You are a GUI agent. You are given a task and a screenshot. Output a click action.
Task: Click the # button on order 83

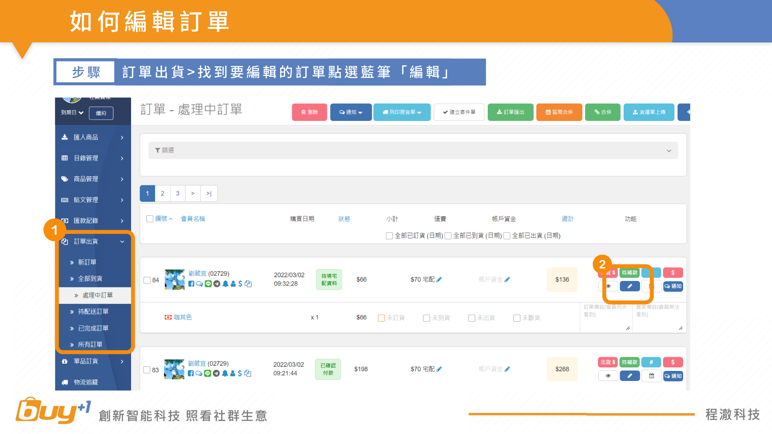pyautogui.click(x=651, y=362)
